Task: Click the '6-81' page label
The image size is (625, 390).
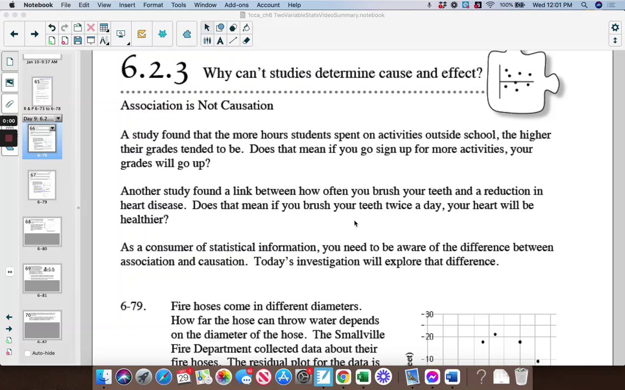Action: [42, 295]
